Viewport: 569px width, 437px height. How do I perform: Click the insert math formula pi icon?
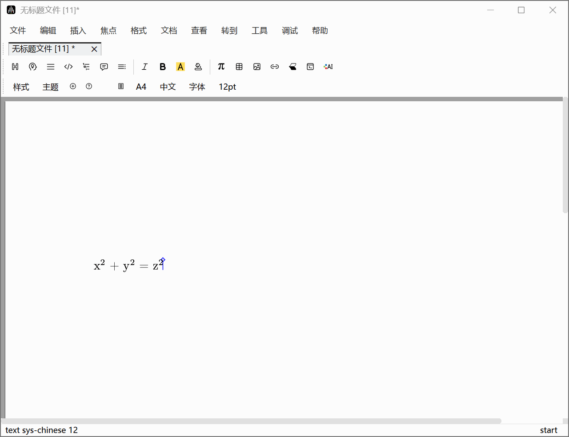(221, 67)
